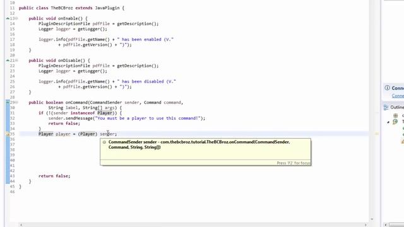404x227 pixels.
Task: Click 'JavaPlugin' in the class declaration
Action: point(107,8)
